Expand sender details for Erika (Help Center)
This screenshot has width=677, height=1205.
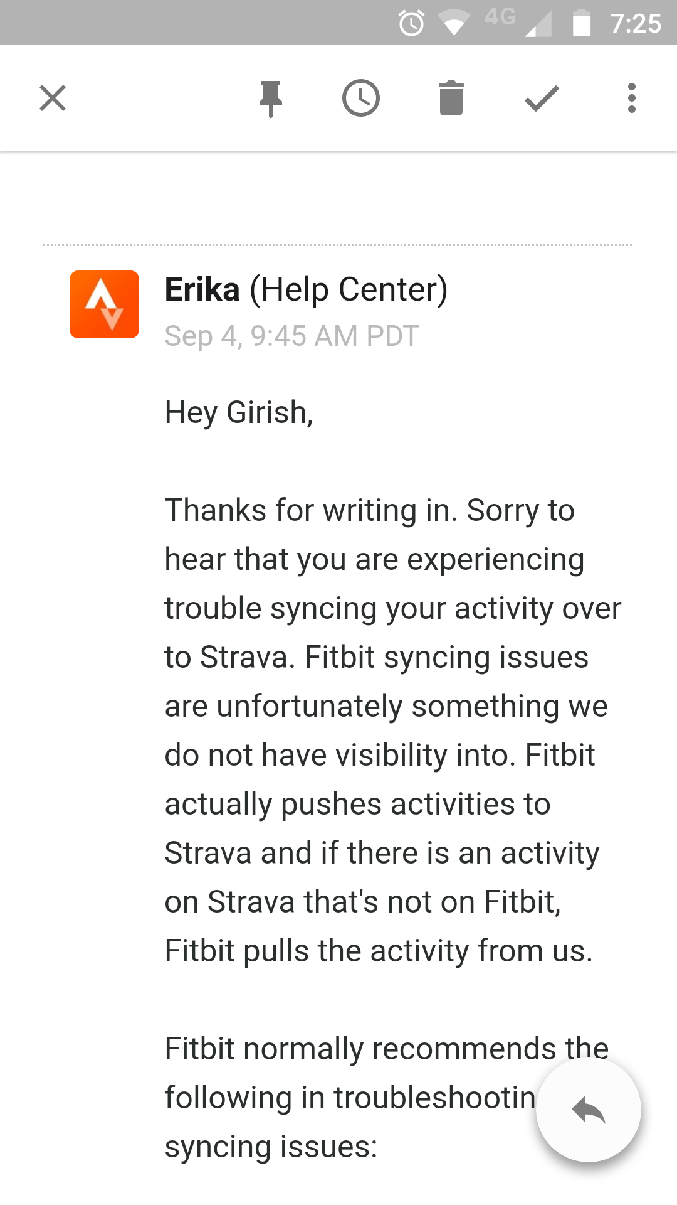tap(306, 290)
